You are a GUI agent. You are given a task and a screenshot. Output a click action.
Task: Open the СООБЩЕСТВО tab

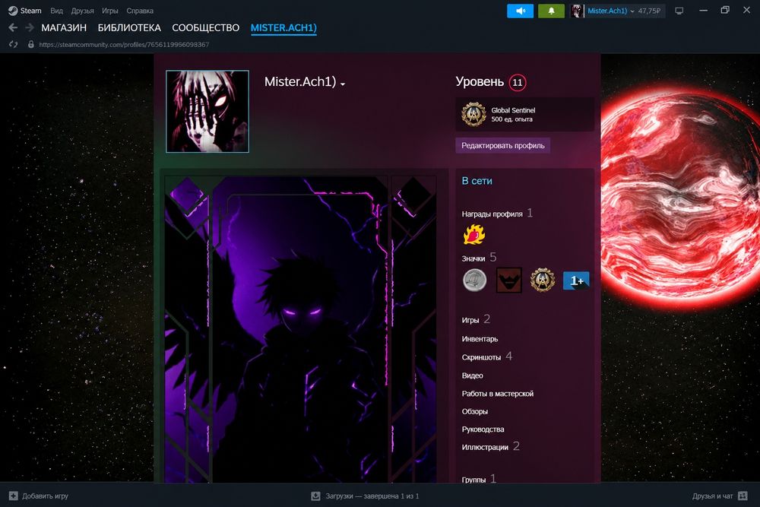click(205, 27)
